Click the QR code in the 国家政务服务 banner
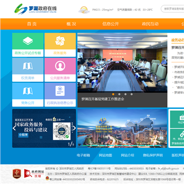Image resolution: width=184 pixels, height=184 pixels. 62,131
